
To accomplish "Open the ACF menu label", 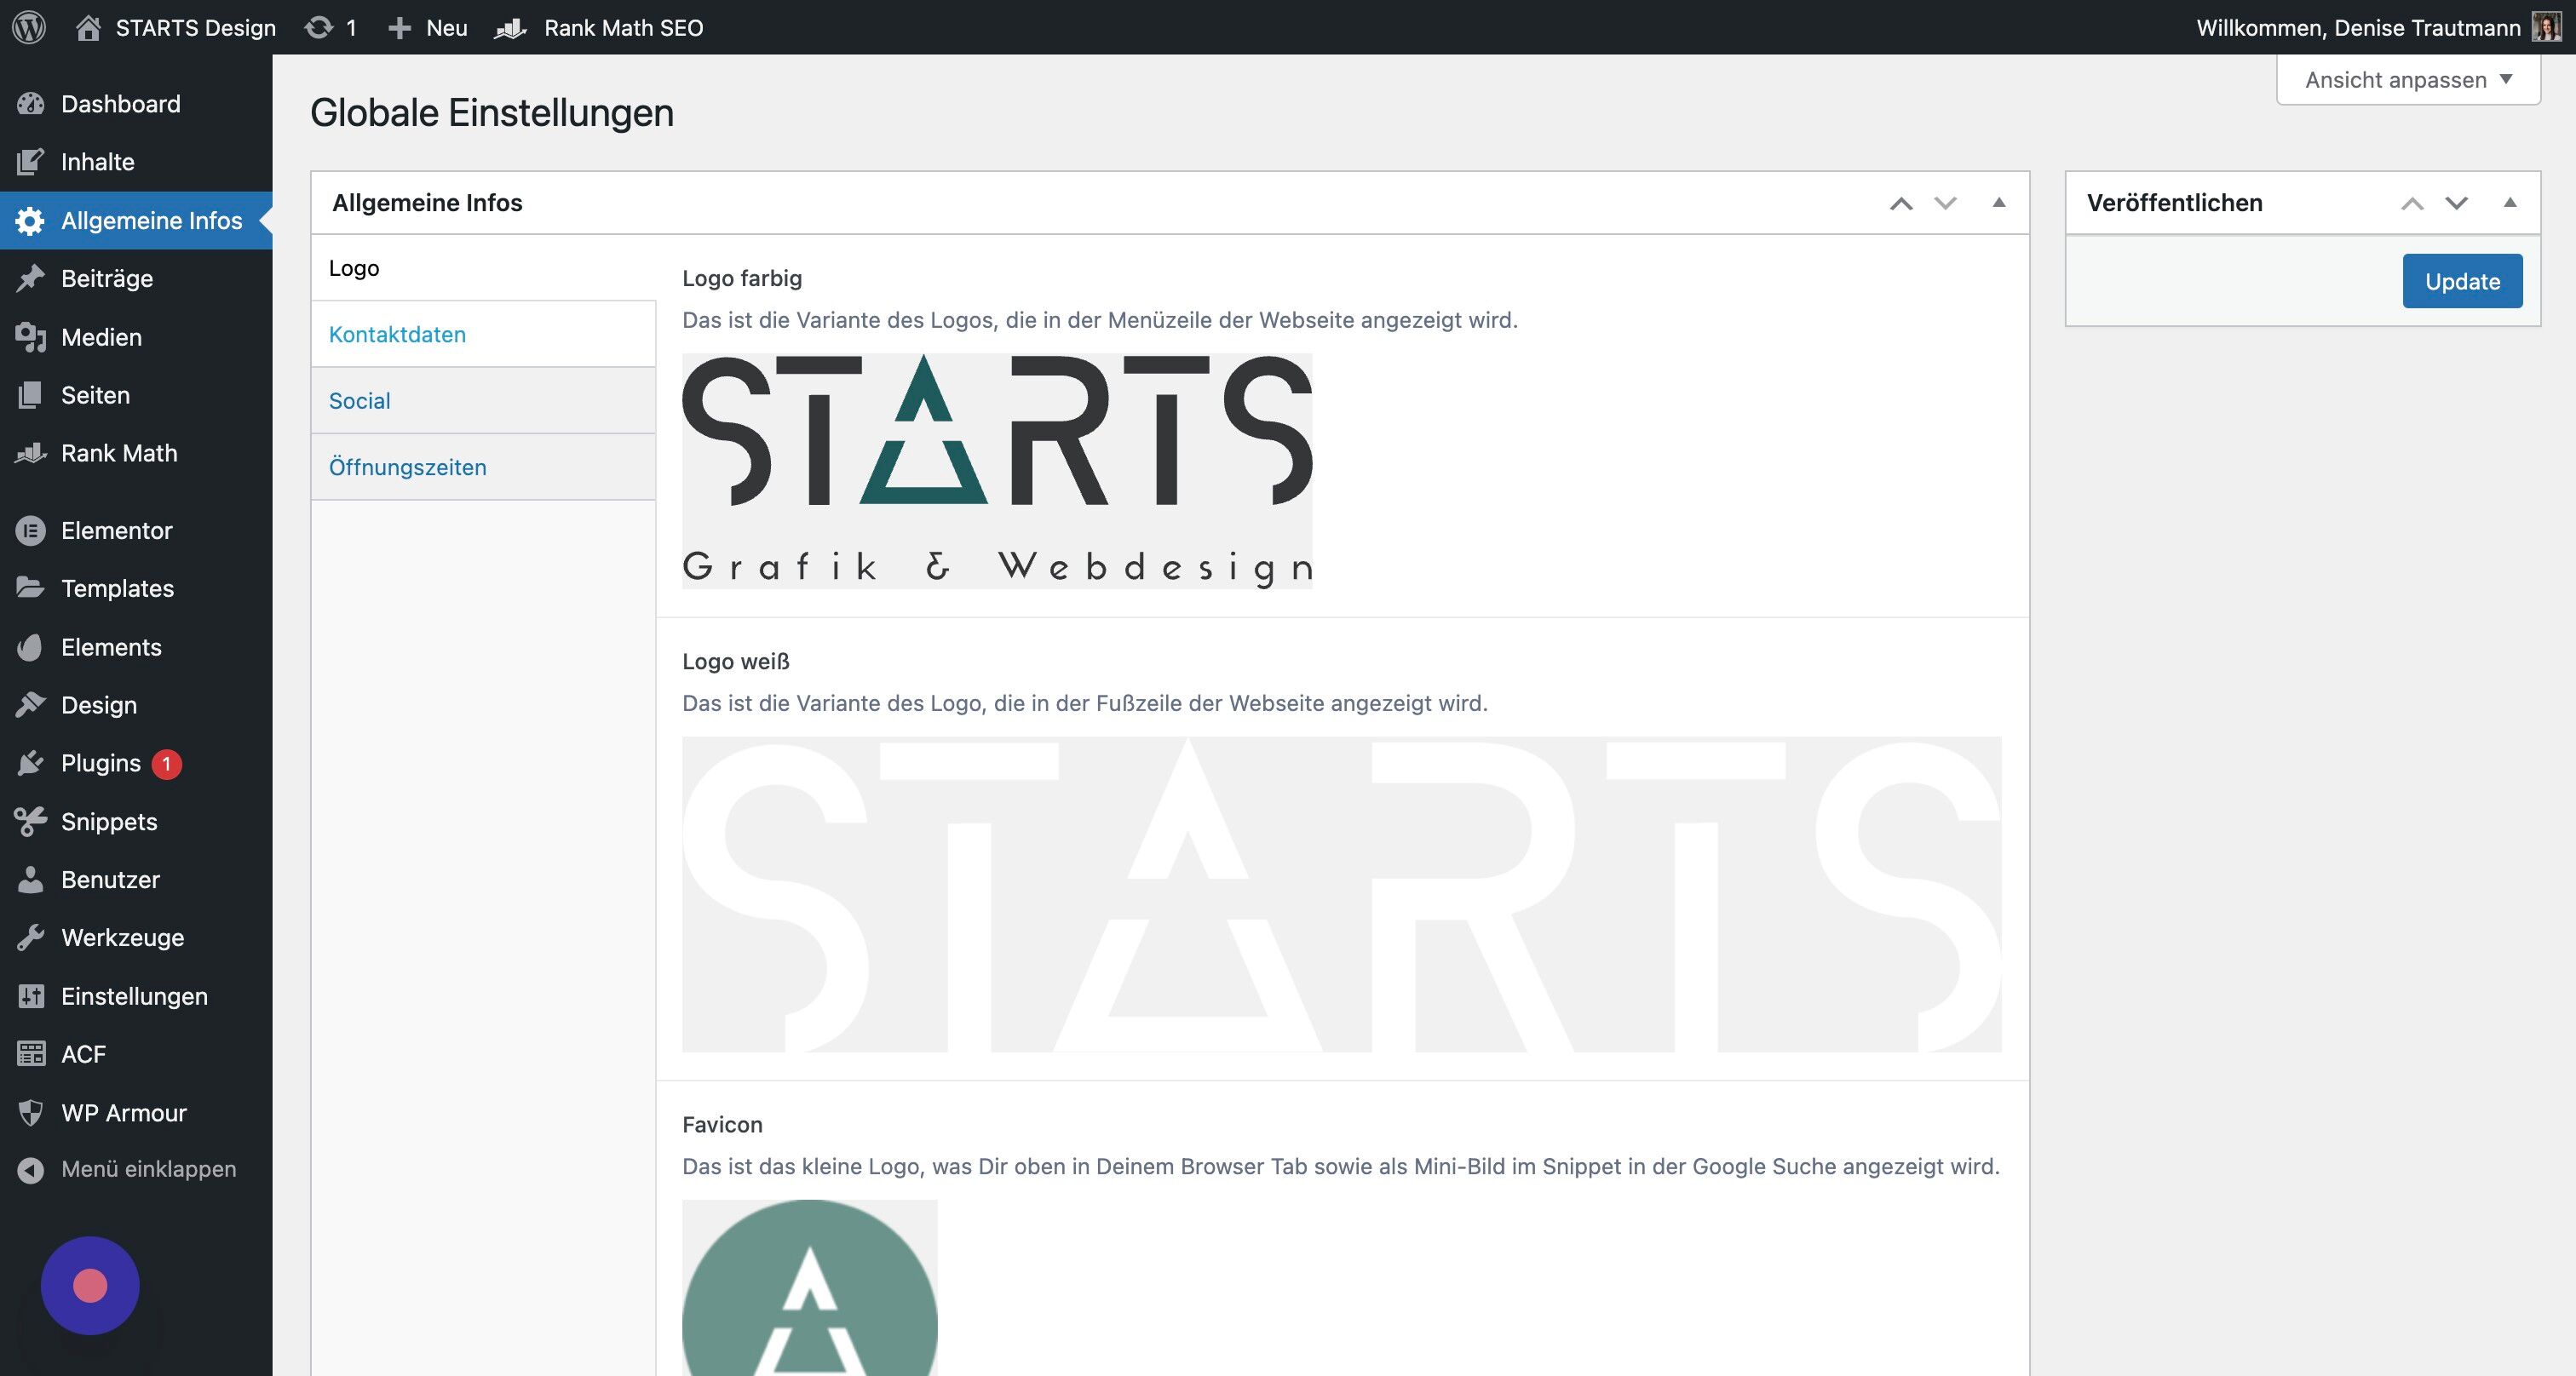I will point(83,1055).
